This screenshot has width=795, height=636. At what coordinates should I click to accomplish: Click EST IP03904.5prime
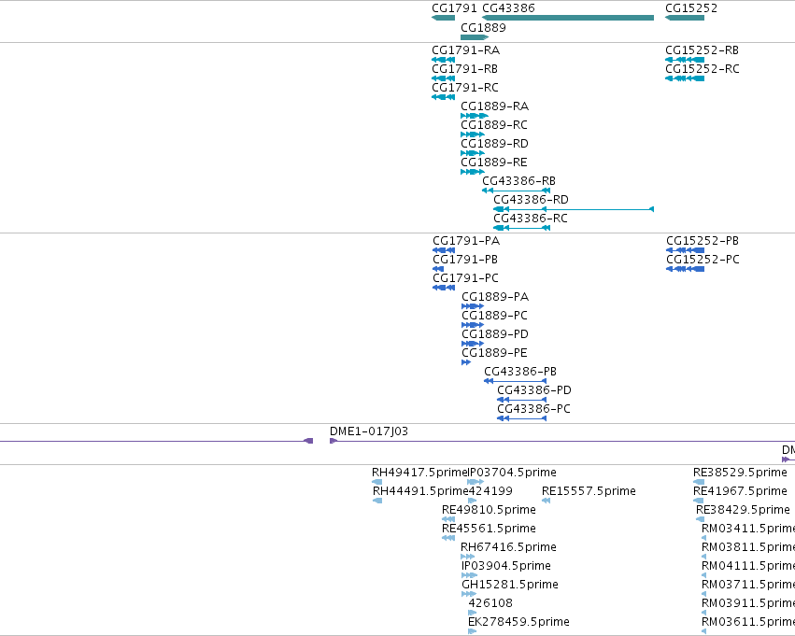click(506, 567)
